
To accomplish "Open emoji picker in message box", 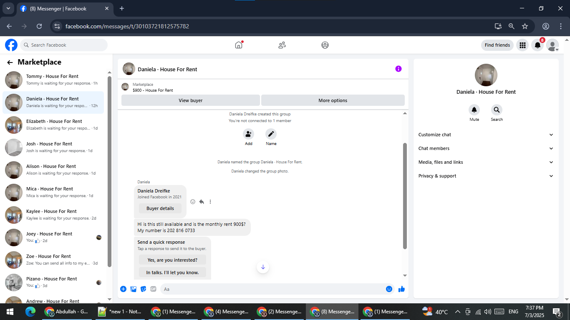I will pyautogui.click(x=389, y=289).
